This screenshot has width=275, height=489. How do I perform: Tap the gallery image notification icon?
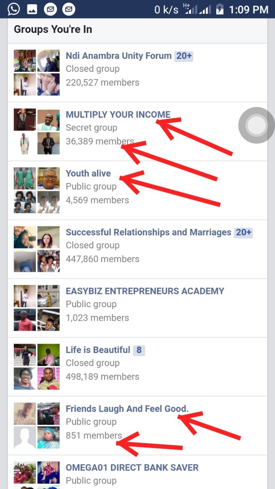pyautogui.click(x=32, y=10)
